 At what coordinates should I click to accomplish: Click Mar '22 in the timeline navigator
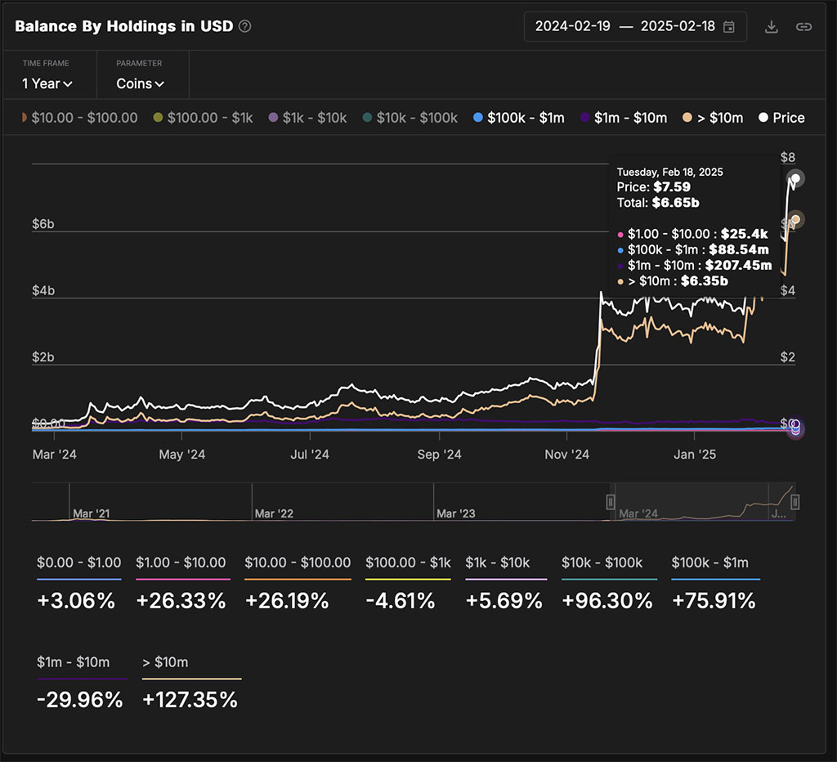tap(274, 513)
